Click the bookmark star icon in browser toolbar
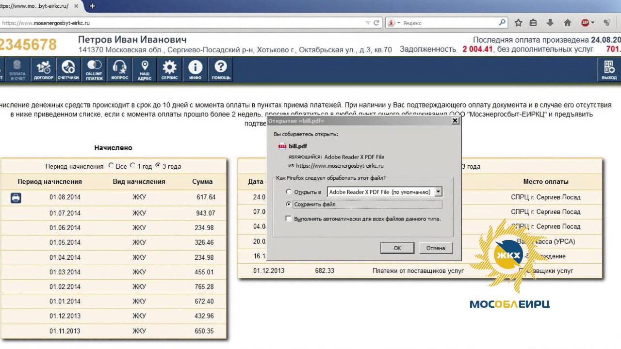The width and height of the screenshot is (621, 349). pos(518,23)
